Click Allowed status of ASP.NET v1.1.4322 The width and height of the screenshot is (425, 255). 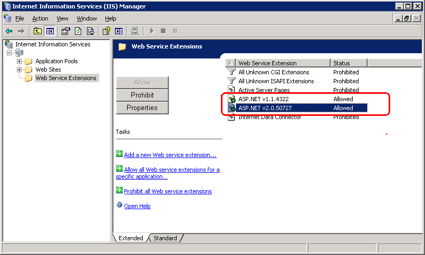[x=343, y=99]
